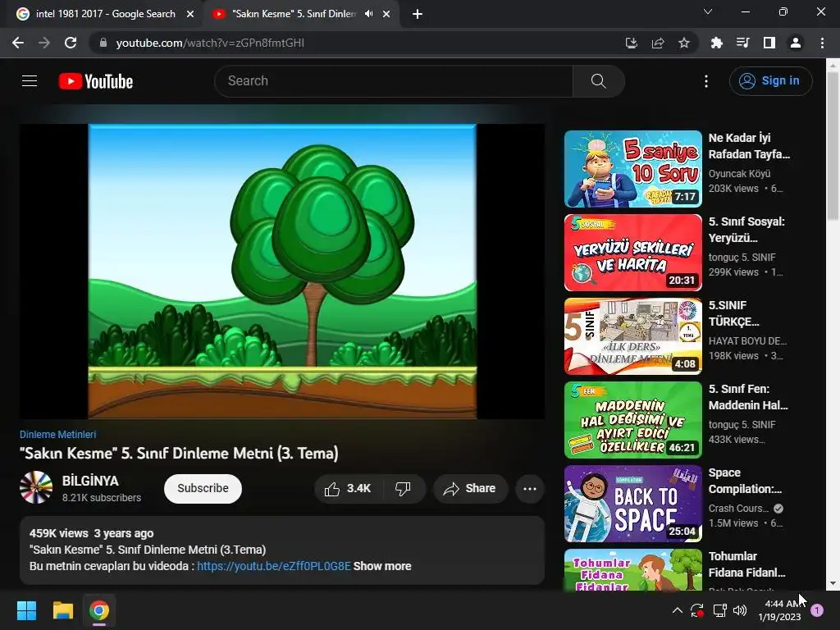840x630 pixels.
Task: Open Maddenin Hal Değişimi thumbnail
Action: (x=632, y=419)
